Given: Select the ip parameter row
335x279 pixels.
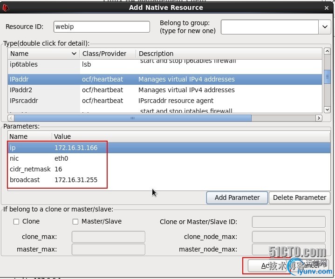Looking at the screenshot, I should tap(169, 148).
